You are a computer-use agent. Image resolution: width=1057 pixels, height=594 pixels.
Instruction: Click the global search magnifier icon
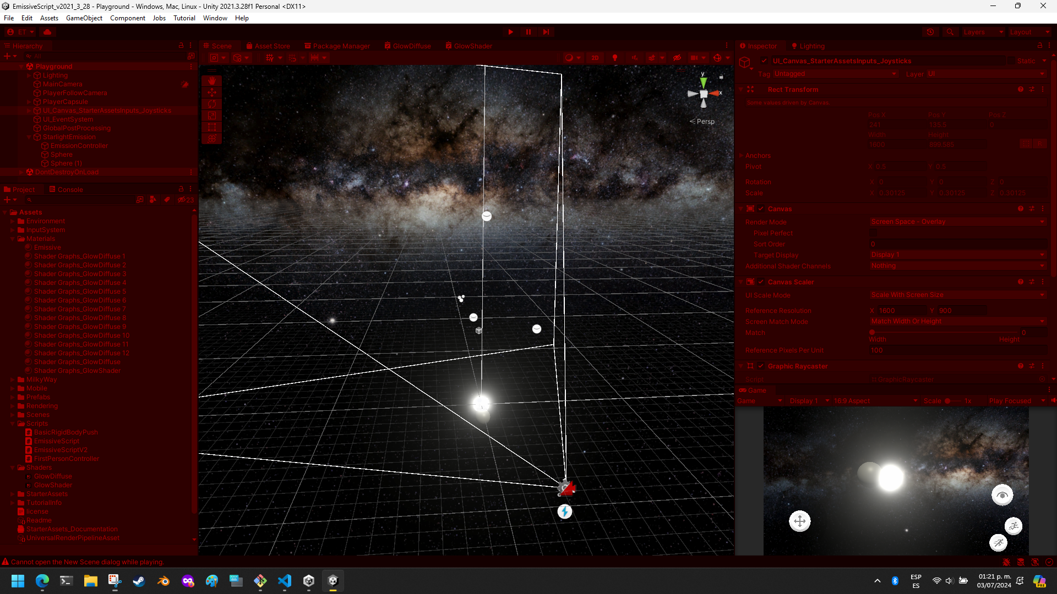coord(950,32)
